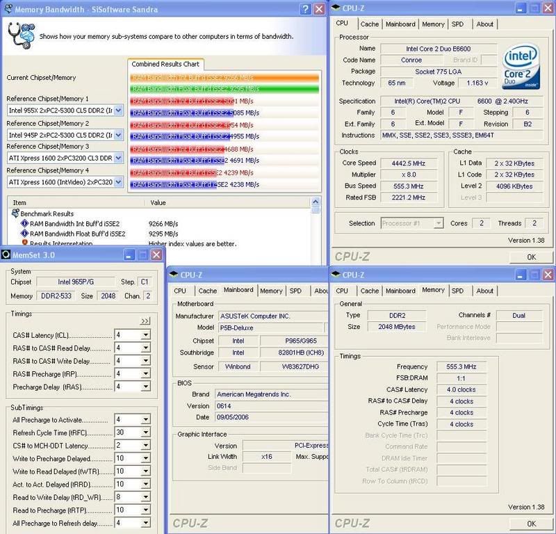Viewport: 556px width, 534px height.
Task: Expand the Read to Write Delay dropdown
Action: [145, 498]
